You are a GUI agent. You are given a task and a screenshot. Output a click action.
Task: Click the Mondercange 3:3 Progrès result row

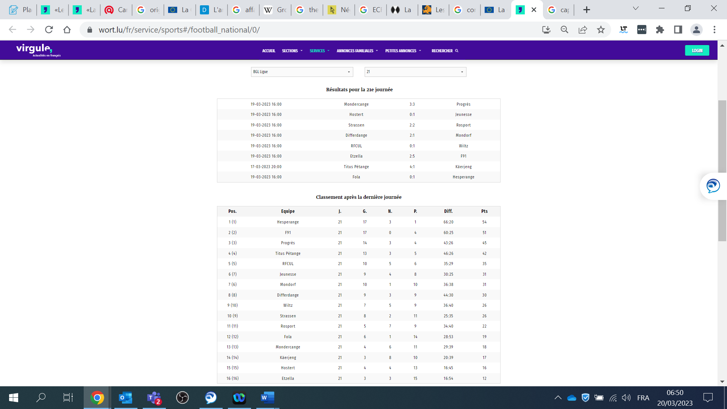coord(359,104)
